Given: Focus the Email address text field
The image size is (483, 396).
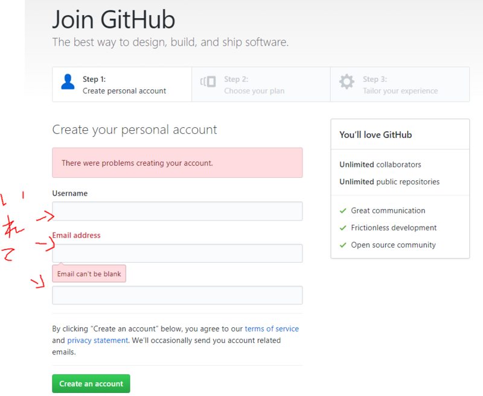Looking at the screenshot, I should tap(178, 253).
